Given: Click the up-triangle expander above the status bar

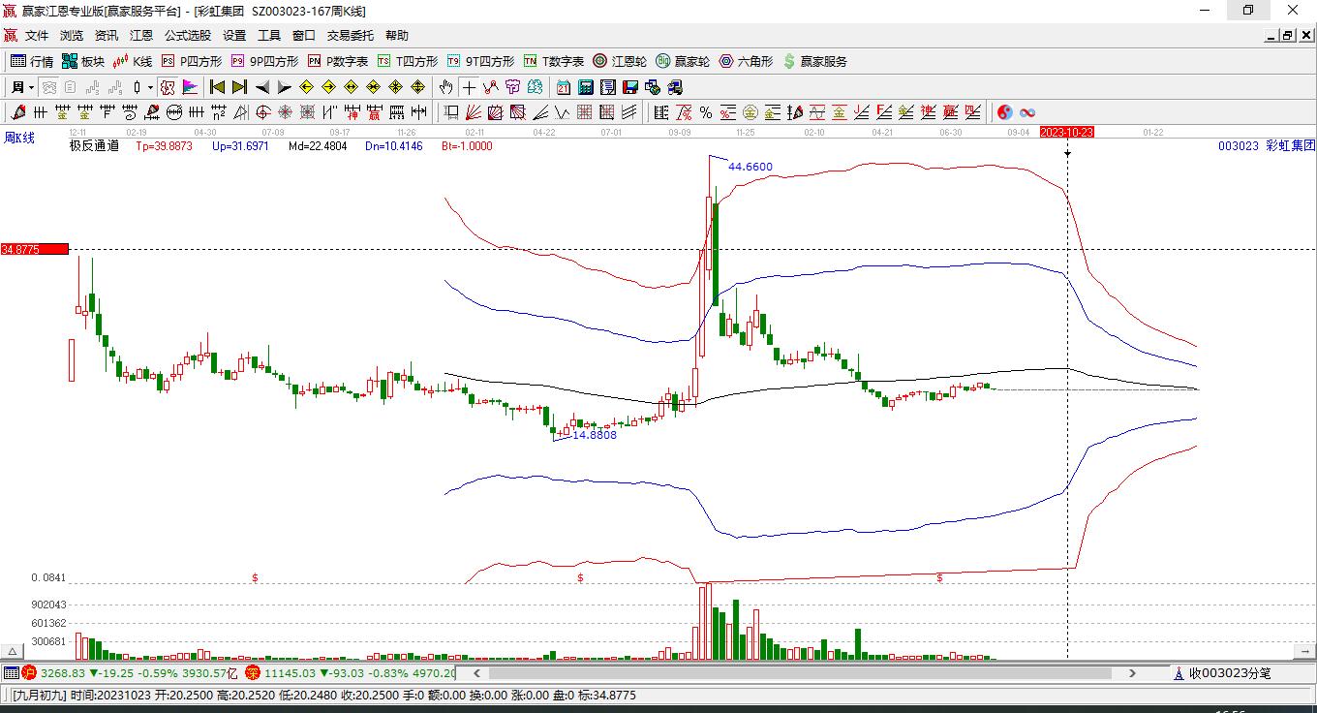Looking at the screenshot, I should 12,651.
